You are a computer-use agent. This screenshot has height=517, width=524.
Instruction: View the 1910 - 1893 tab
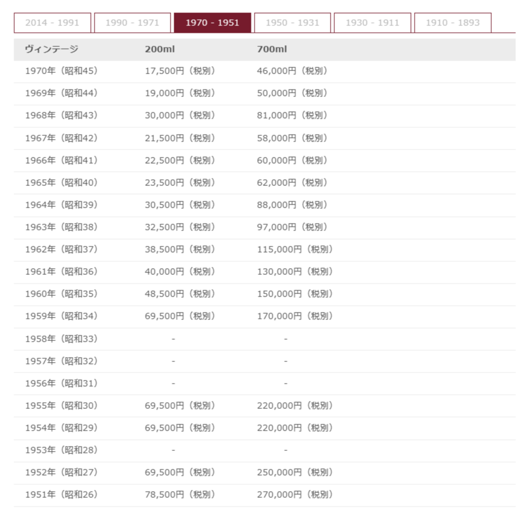coord(452,23)
